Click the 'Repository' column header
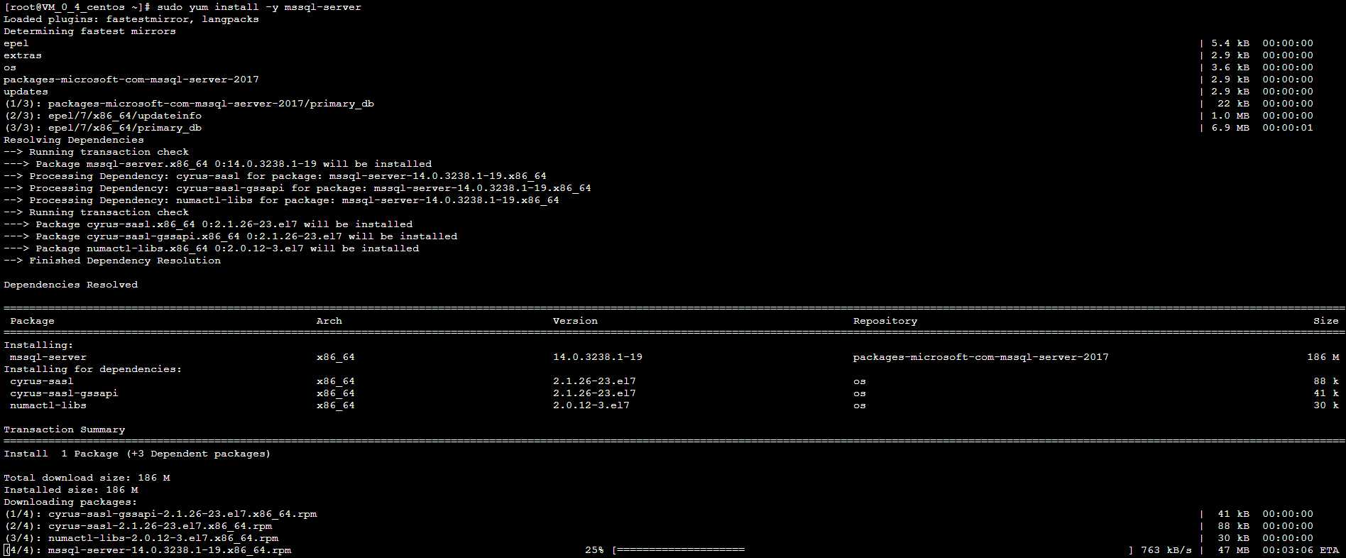The image size is (1346, 558). click(885, 321)
